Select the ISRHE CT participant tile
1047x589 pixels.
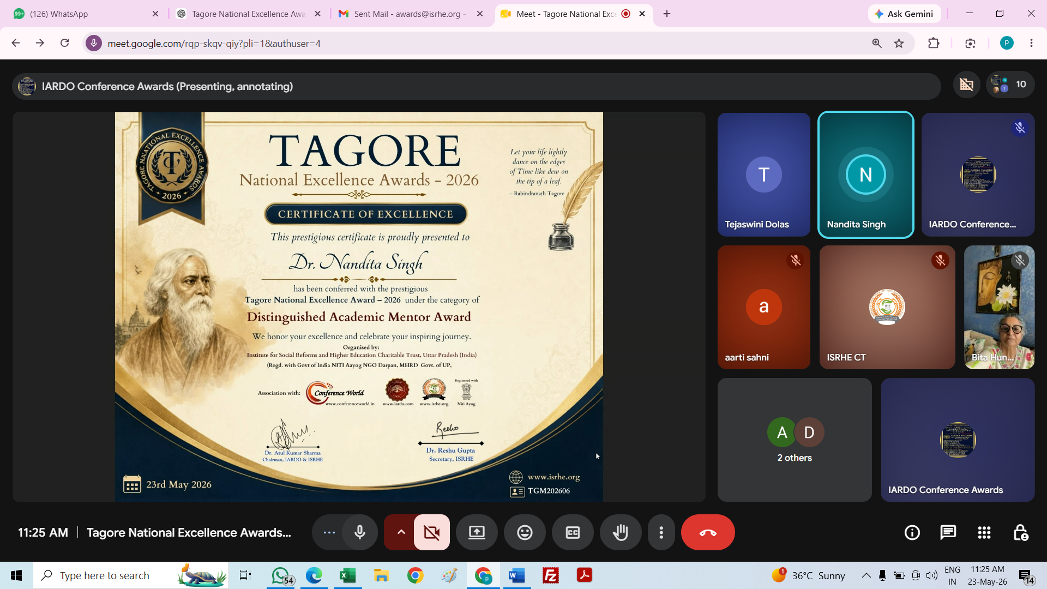point(887,307)
